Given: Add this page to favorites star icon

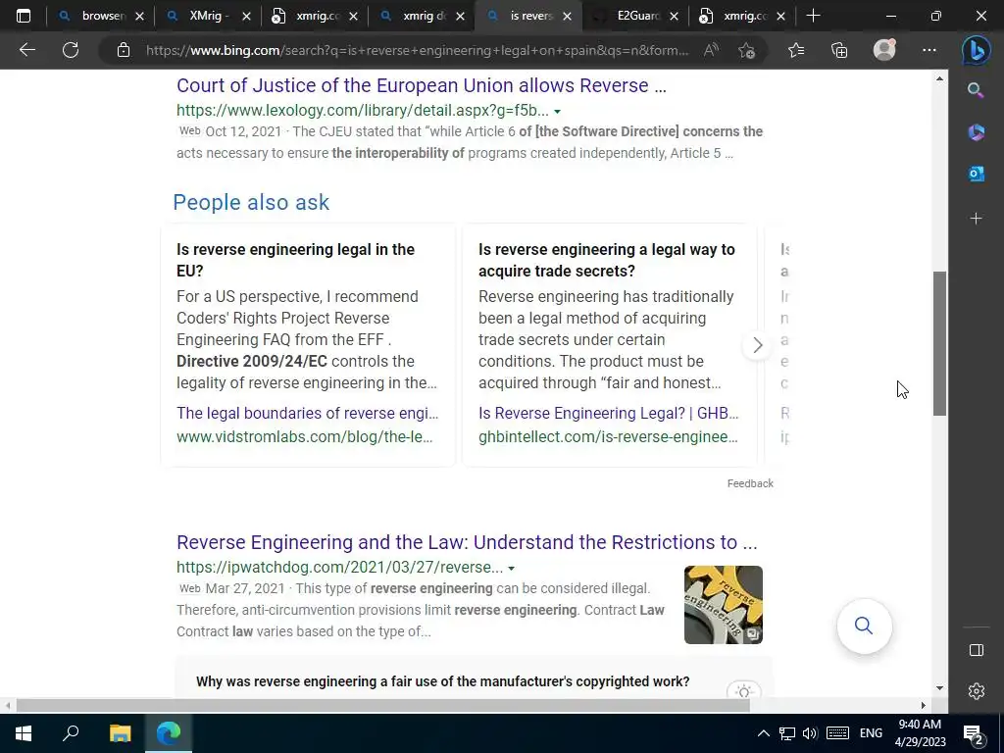Looking at the screenshot, I should pyautogui.click(x=746, y=50).
